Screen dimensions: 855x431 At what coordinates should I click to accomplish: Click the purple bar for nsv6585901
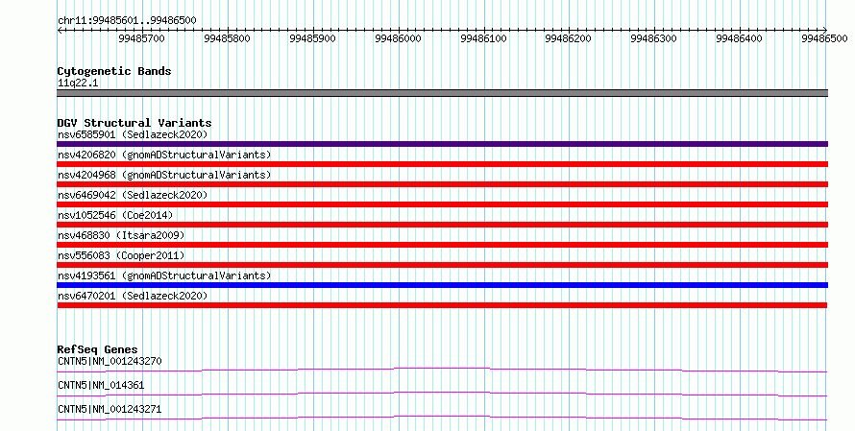pyautogui.click(x=442, y=144)
